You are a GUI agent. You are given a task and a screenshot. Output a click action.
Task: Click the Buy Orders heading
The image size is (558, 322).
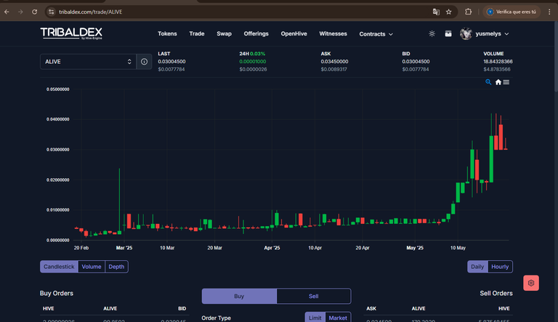(x=57, y=293)
